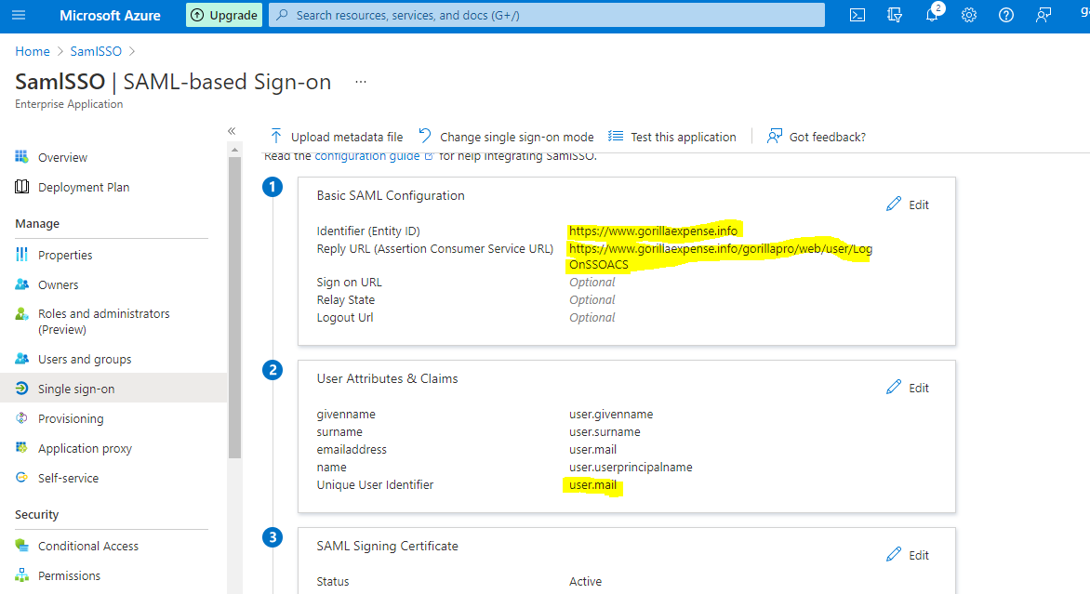1090x594 pixels.
Task: Open Cloud Shell from the top bar
Action: pos(857,15)
